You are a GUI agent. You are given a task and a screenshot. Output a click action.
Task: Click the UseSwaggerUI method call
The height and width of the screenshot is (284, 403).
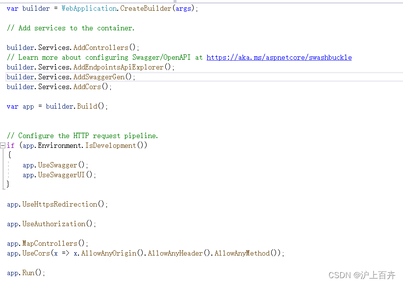pos(61,175)
